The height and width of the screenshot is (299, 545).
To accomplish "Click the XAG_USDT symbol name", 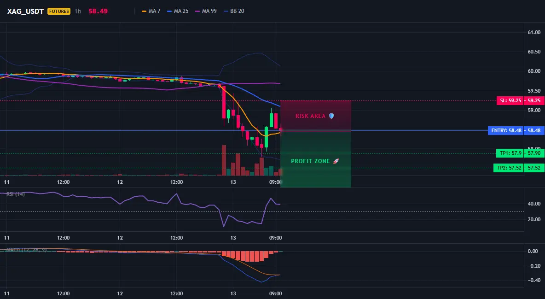I will (25, 11).
